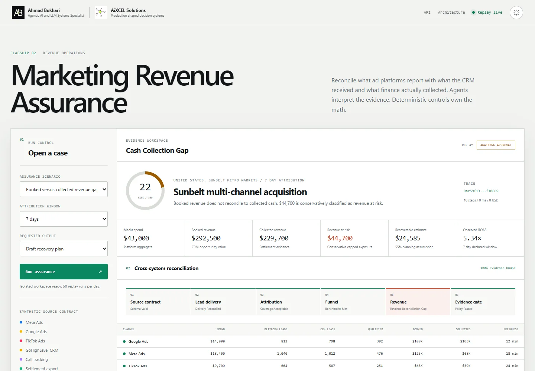
Task: Click the 100% evidence bound label
Action: pos(497,268)
